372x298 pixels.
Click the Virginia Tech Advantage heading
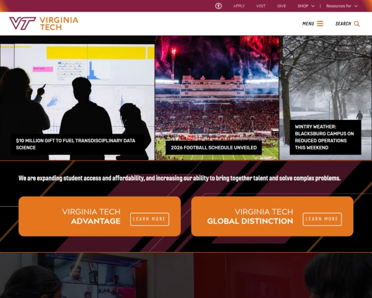(x=91, y=216)
